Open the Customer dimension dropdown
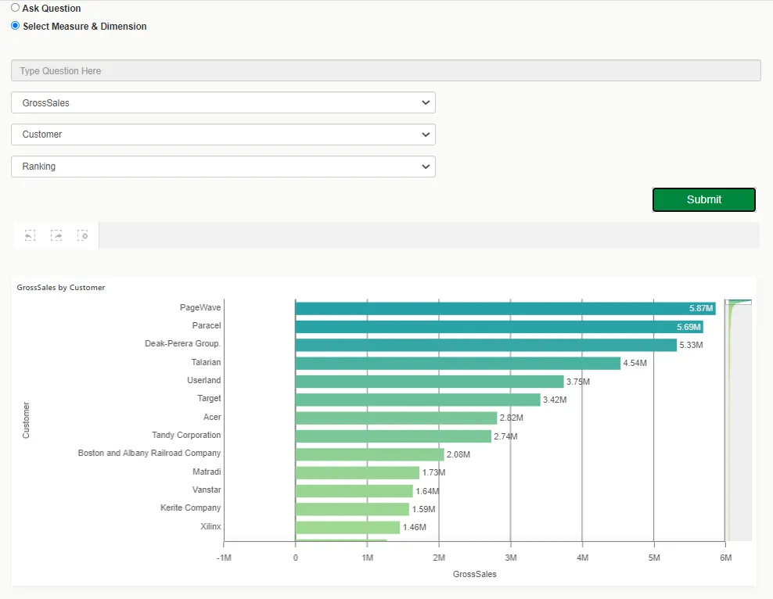Image resolution: width=773 pixels, height=599 pixels. click(223, 134)
